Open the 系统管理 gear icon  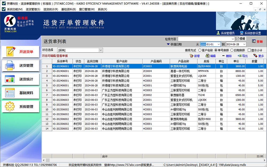(x=10, y=106)
